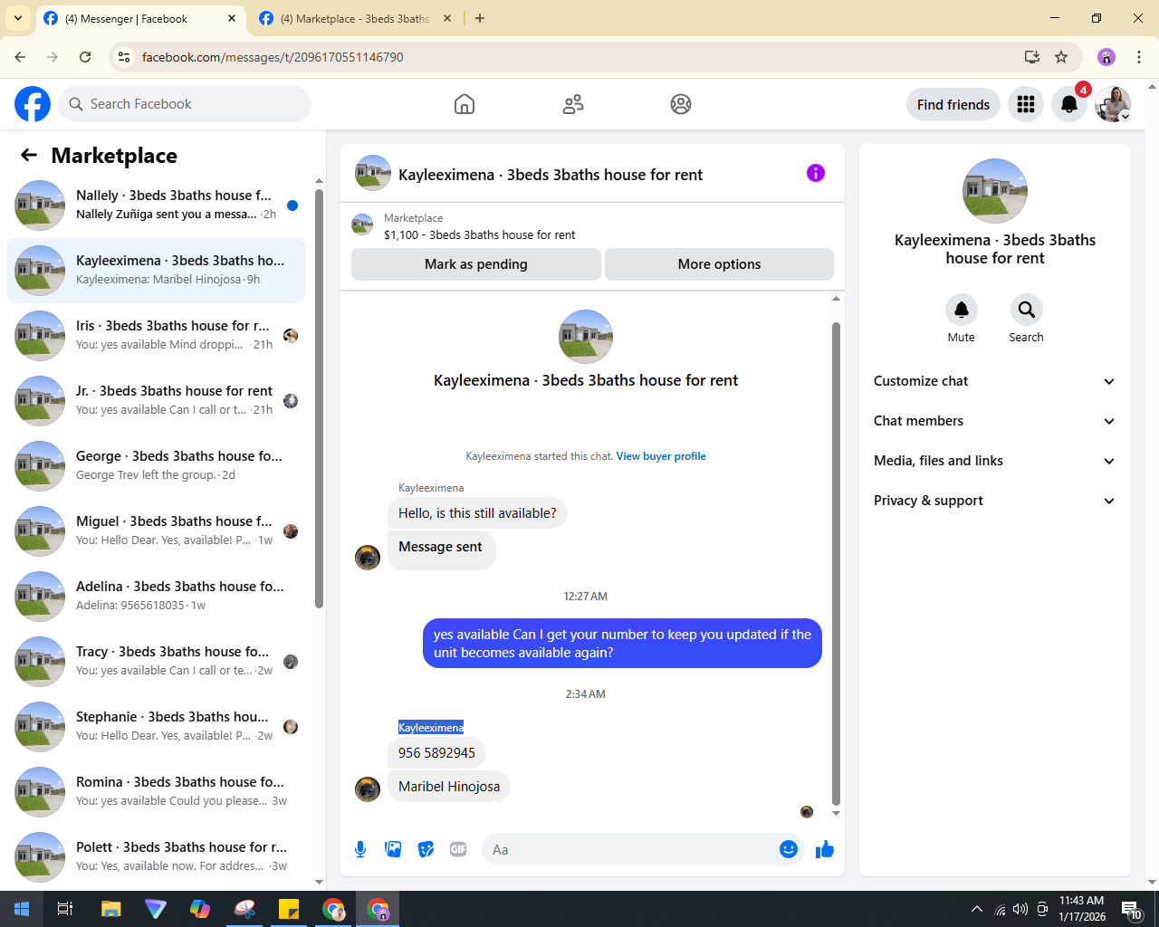Open the Friends icon in top navigation

573,104
